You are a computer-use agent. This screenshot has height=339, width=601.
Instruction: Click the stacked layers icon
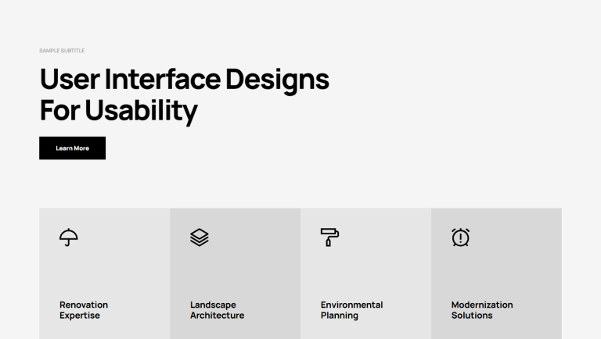[200, 237]
